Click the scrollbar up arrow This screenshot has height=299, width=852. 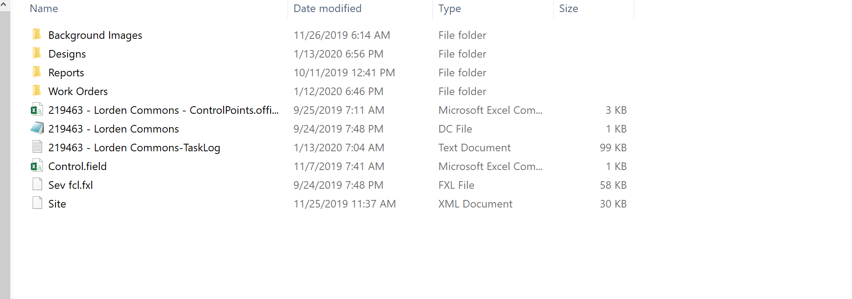[4, 5]
